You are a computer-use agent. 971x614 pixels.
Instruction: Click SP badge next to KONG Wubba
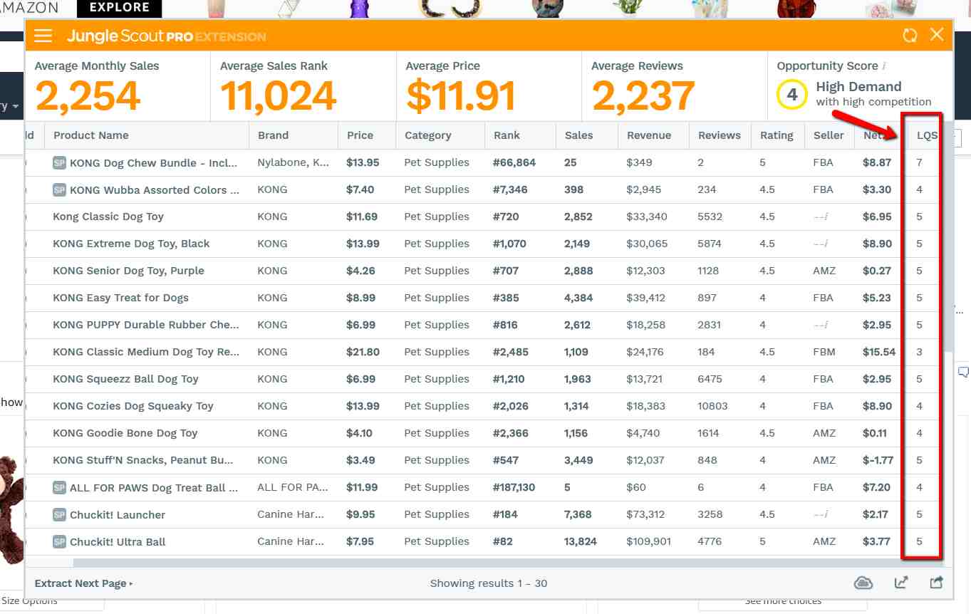[59, 190]
